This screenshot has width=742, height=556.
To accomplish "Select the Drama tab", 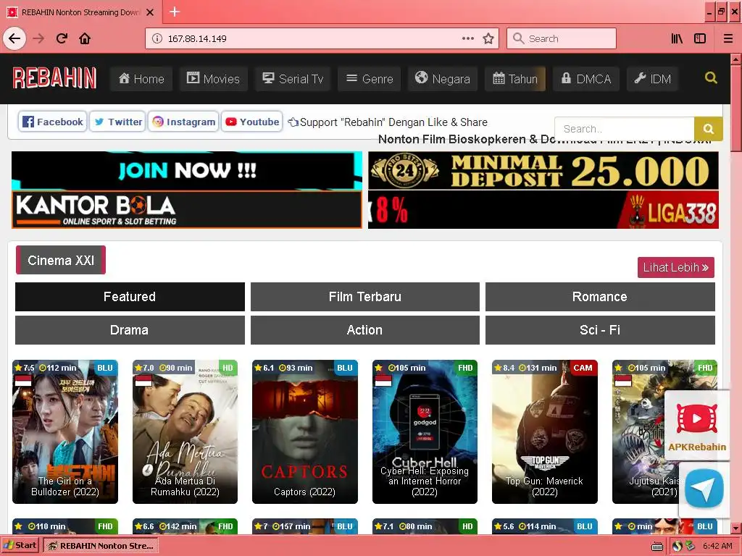I will (x=130, y=330).
